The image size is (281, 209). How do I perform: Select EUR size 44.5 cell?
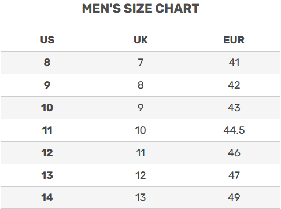click(234, 130)
